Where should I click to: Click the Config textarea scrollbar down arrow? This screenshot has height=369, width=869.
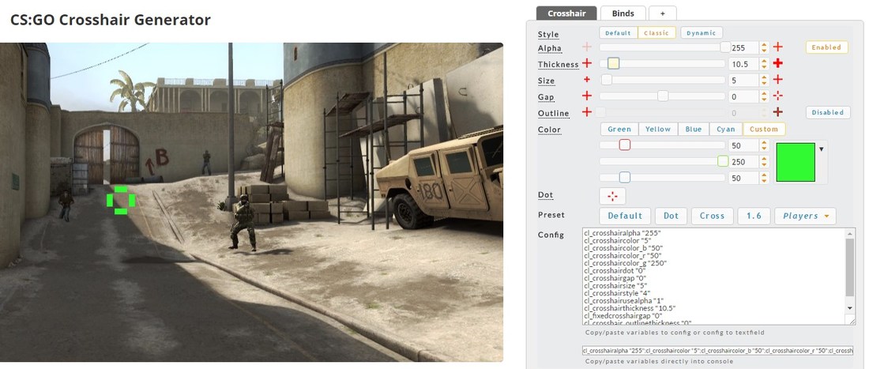[x=851, y=308]
